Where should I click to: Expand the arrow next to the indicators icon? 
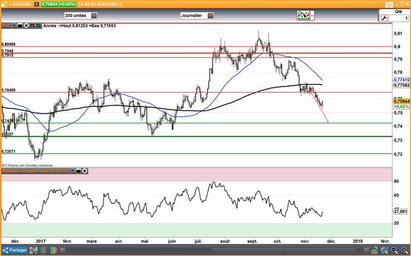click(x=312, y=16)
